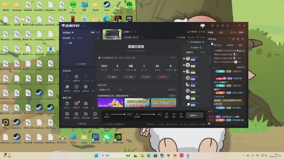Add a new scene with plus icon
Image resolution: width=284 pixels, height=159 pixels.
tap(98, 38)
